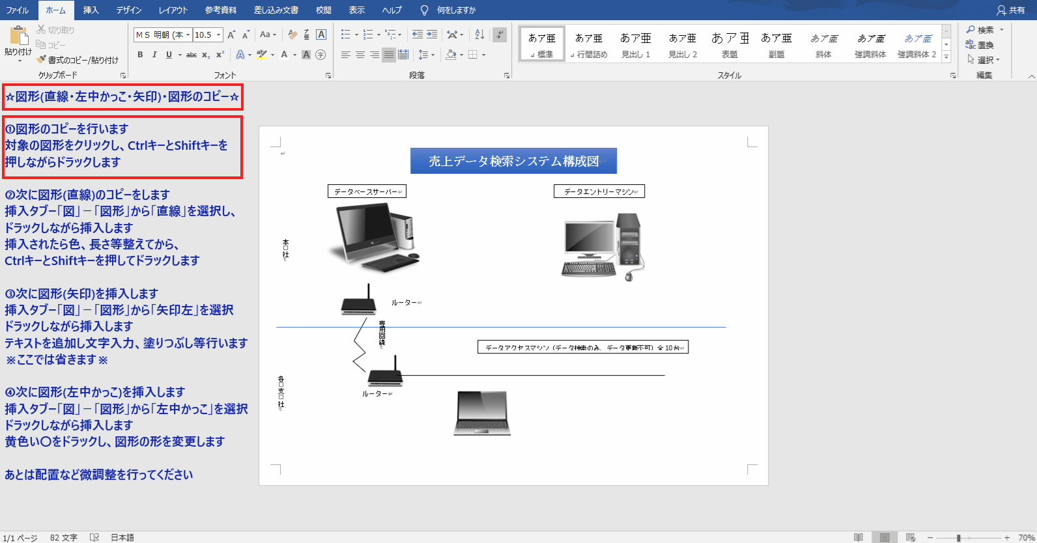
Task: Click the center align paragraph icon
Action: 360,55
